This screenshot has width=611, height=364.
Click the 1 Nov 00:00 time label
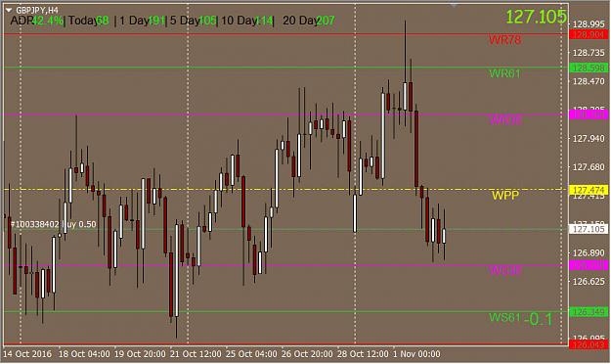[x=416, y=354]
